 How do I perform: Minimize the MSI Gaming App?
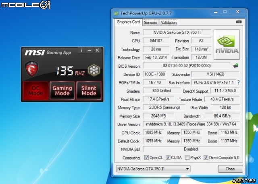click(x=89, y=50)
